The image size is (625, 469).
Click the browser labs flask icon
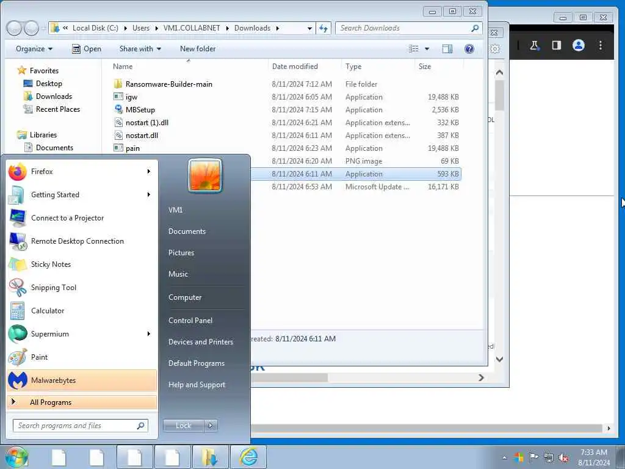pyautogui.click(x=534, y=45)
